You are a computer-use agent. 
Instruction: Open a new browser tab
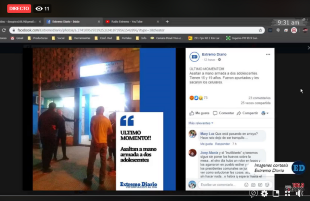pyautogui.click(x=167, y=22)
